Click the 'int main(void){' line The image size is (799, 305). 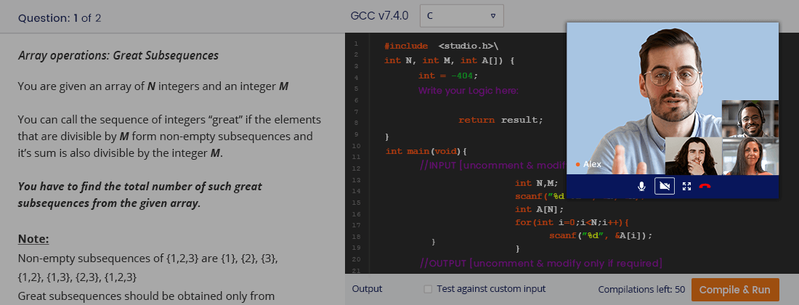pyautogui.click(x=426, y=151)
